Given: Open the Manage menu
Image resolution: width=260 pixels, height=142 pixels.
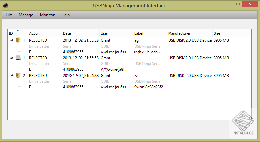Looking at the screenshot, I should pyautogui.click(x=26, y=15).
